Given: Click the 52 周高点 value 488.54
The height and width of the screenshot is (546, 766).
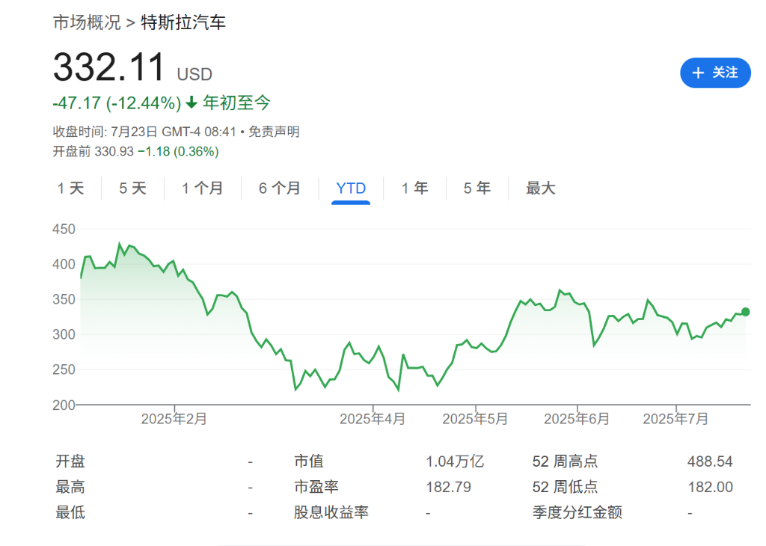Looking at the screenshot, I should click(x=710, y=461).
